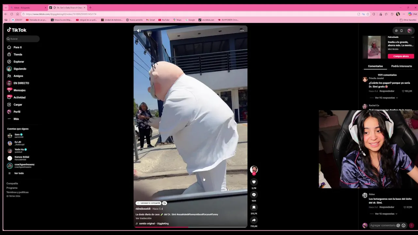Screen dimensions: 418x235
Task: Open the coin icon in top-right pill
Action: [x=396, y=31]
